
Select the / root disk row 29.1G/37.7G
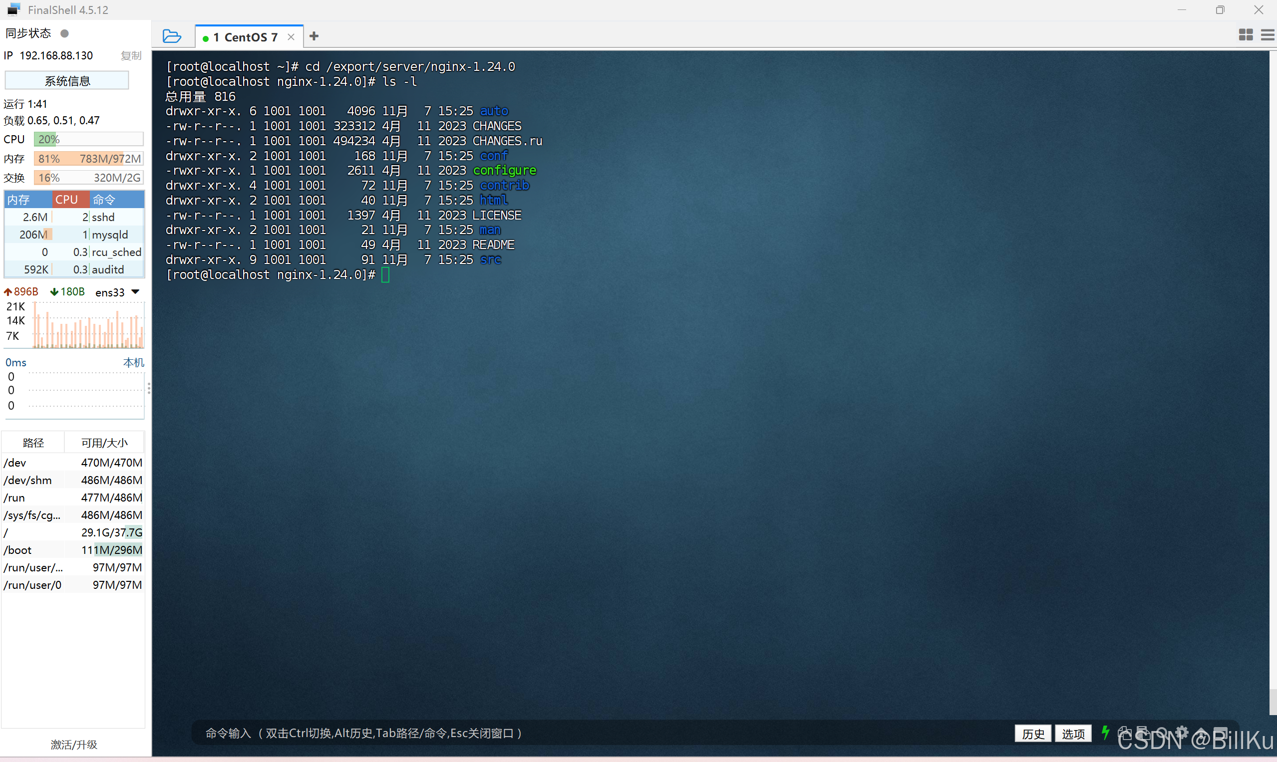[x=73, y=532]
